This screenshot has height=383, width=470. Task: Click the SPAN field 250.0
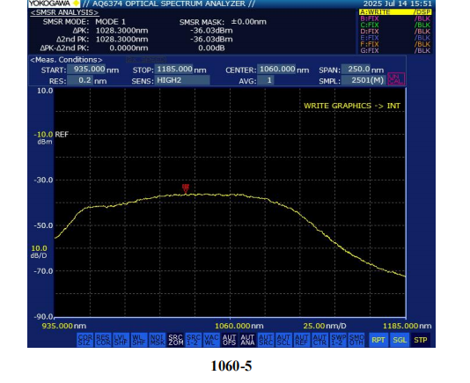(x=356, y=70)
